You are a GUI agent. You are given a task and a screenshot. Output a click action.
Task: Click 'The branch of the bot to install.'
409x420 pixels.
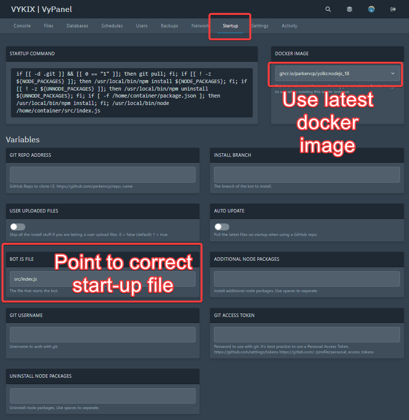[243, 186]
